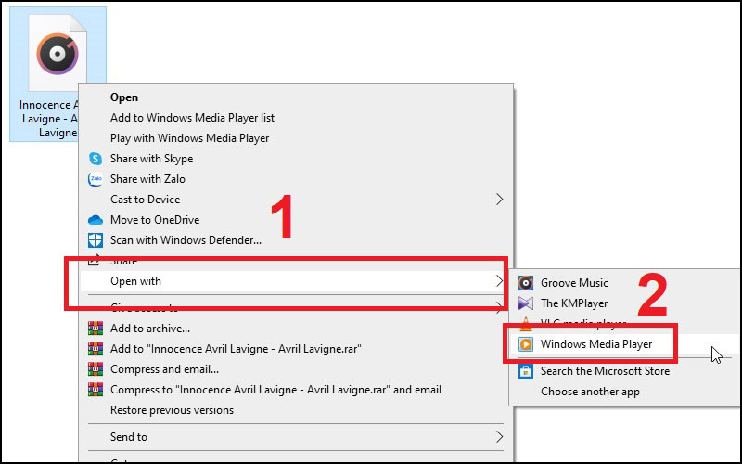Select Add to Innocence Avril Lavigne rar
The image size is (742, 464).
tap(296, 349)
